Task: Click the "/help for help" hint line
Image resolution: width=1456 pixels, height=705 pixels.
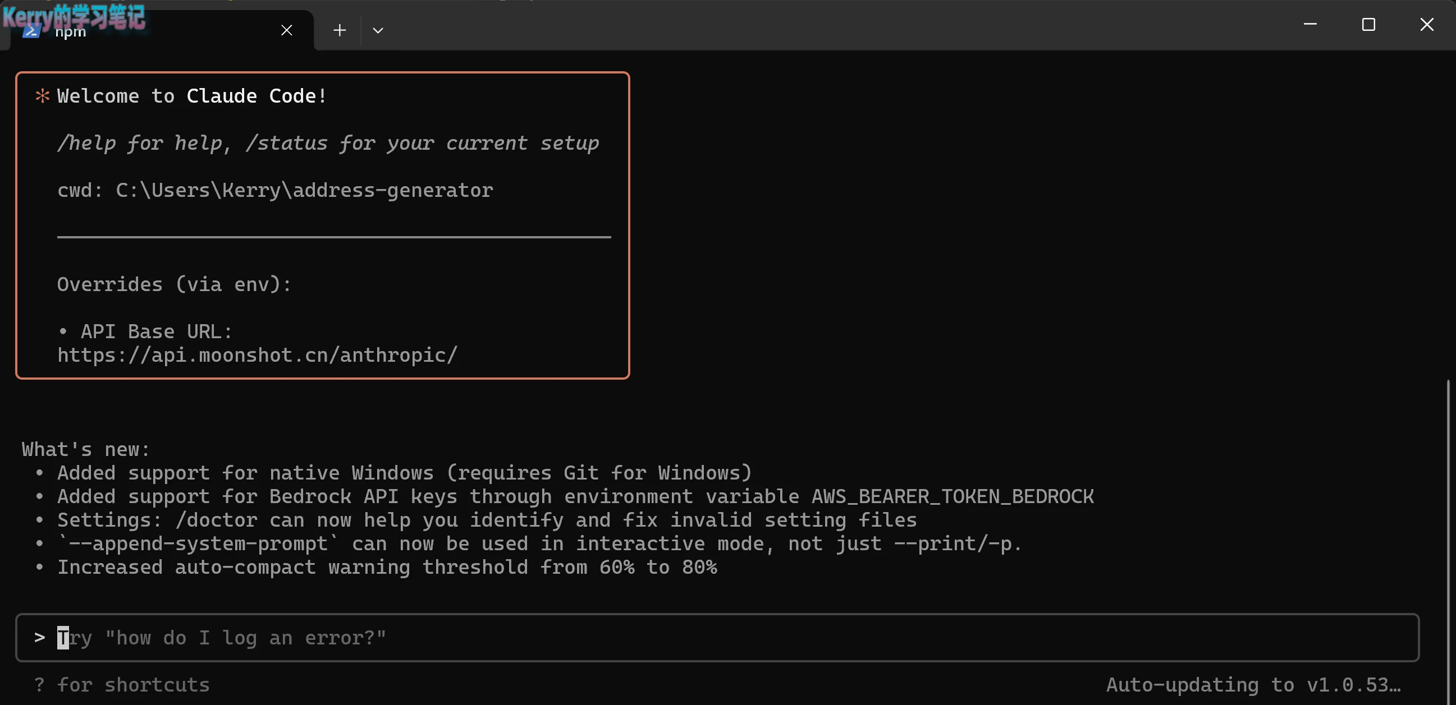Action: coord(328,144)
